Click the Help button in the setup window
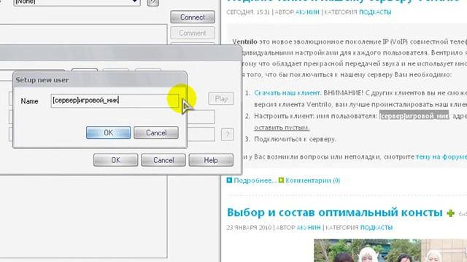 point(211,160)
